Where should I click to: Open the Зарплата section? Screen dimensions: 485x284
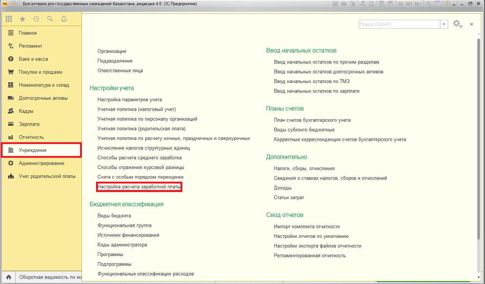29,124
